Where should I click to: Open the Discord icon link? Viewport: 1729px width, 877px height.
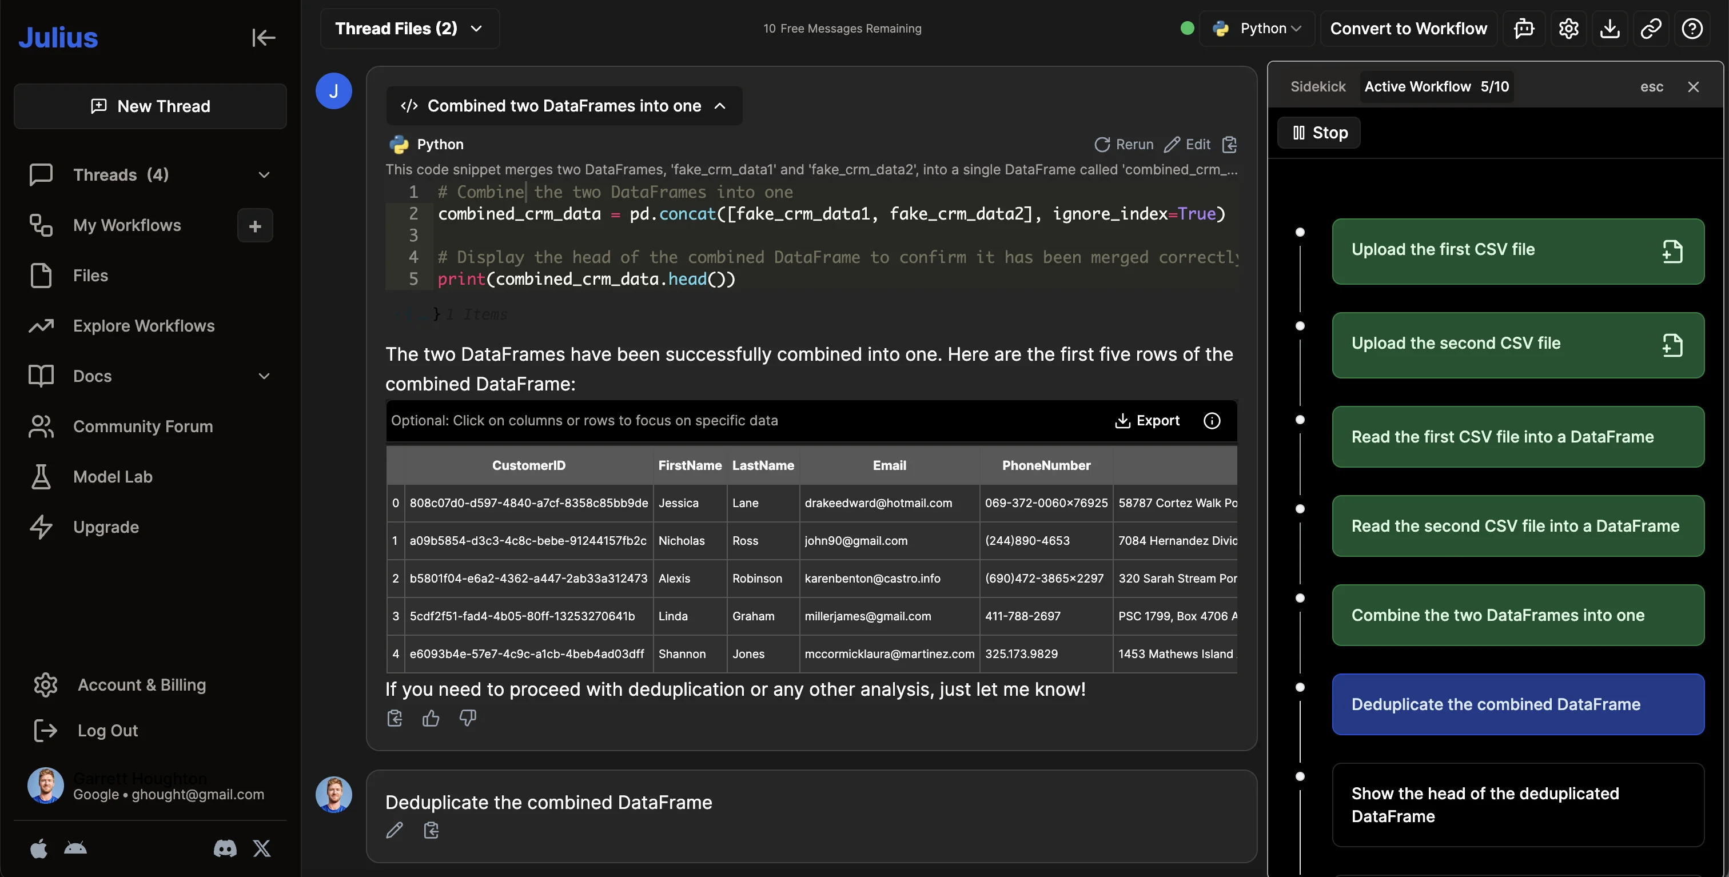click(x=225, y=849)
